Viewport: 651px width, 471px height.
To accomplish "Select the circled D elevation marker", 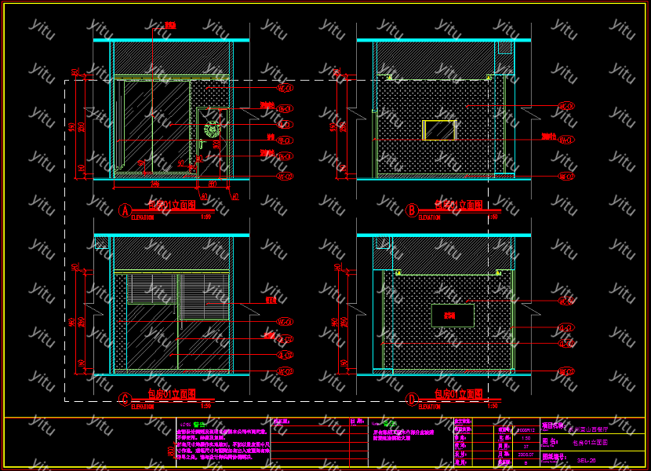I will [412, 399].
